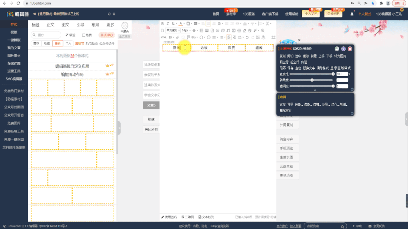
Task: Click the magnifier 'A' search-replace icon
Action: [263, 31]
